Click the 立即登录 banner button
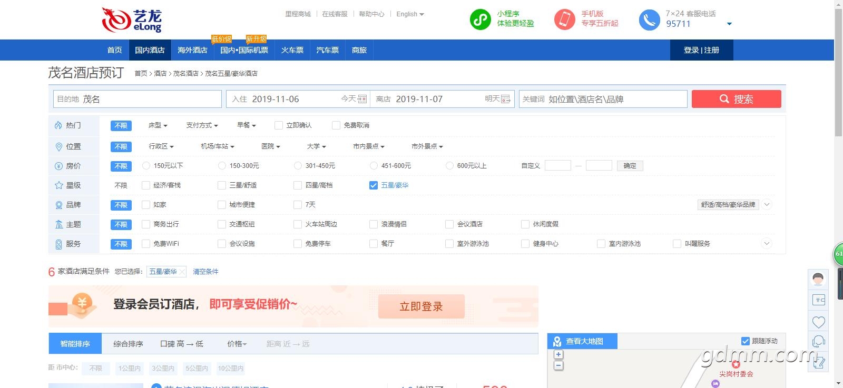The height and width of the screenshot is (388, 843). coord(421,306)
